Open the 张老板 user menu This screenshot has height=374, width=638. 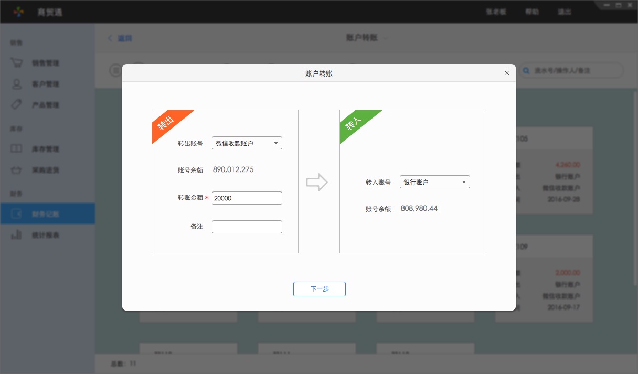(x=496, y=12)
